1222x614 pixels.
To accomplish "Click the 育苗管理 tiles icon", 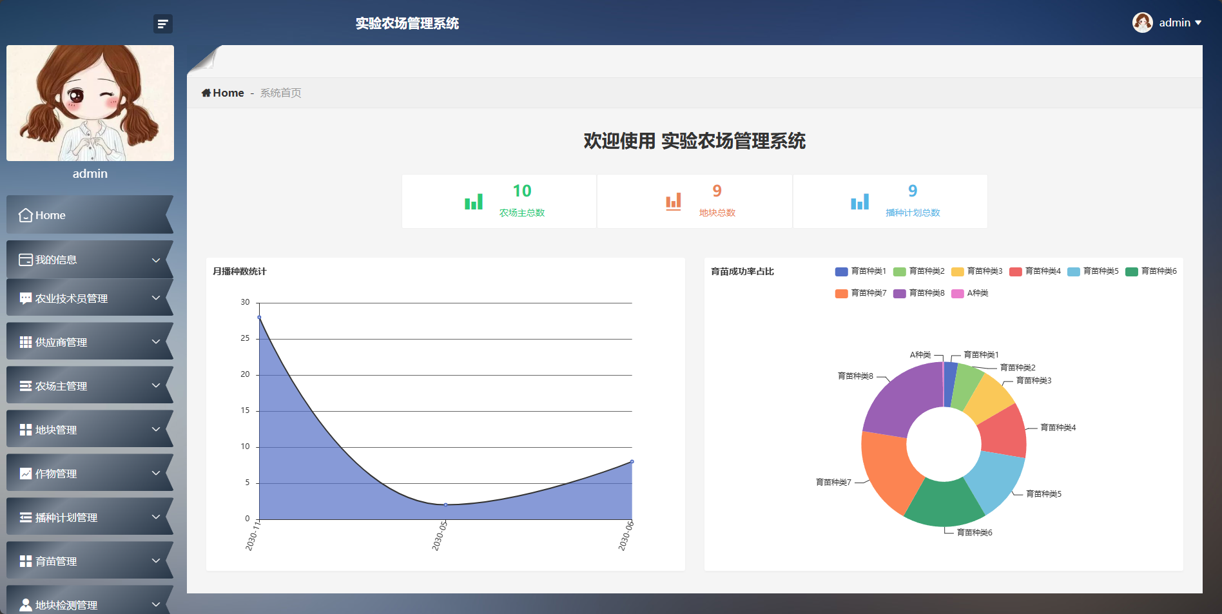I will [x=26, y=561].
